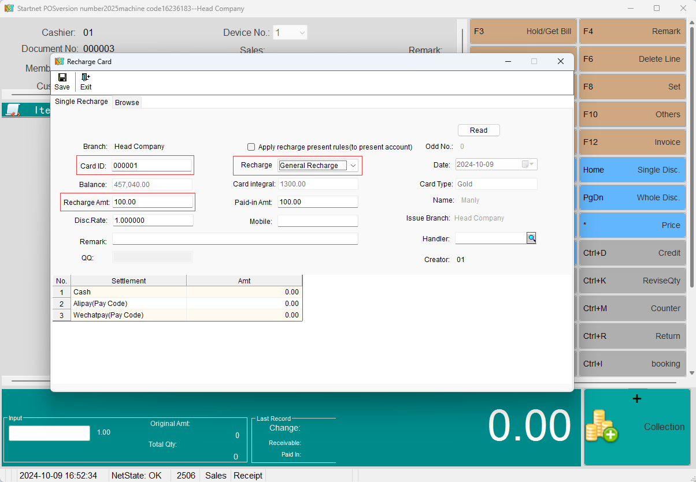Click the Ctrl+K ReviseQty button

[x=632, y=281]
